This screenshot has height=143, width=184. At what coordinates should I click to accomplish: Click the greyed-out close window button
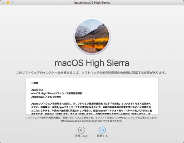pos(3,3)
